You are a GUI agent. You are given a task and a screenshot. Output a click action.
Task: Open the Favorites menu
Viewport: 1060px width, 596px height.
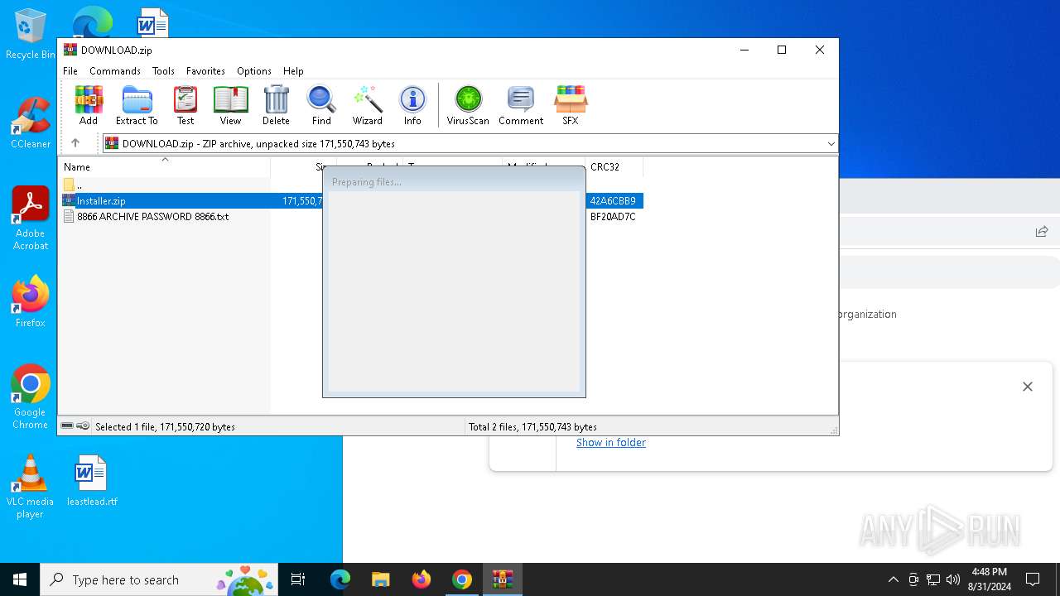click(205, 71)
